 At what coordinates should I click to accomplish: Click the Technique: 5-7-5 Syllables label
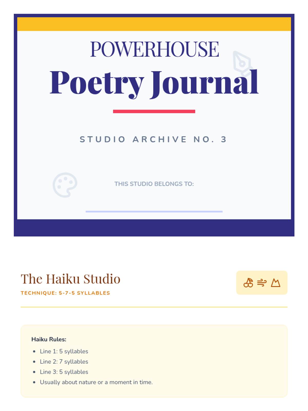[65, 293]
